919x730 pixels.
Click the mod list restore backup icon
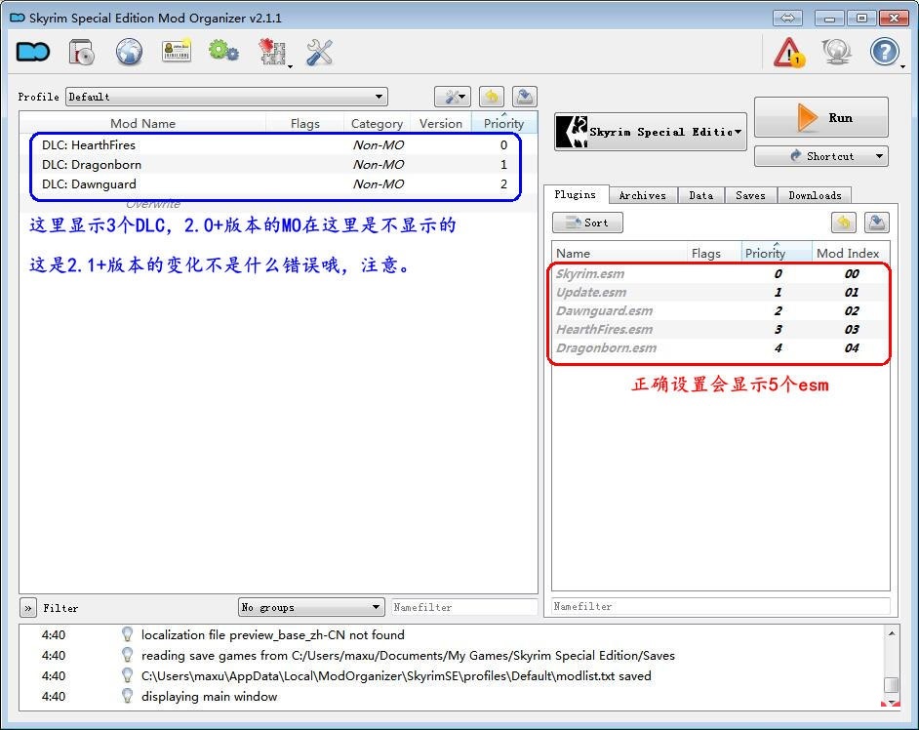point(492,97)
